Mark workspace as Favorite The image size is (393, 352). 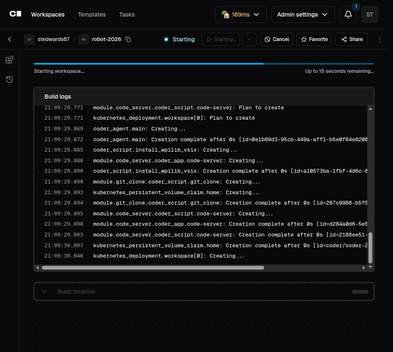(314, 39)
